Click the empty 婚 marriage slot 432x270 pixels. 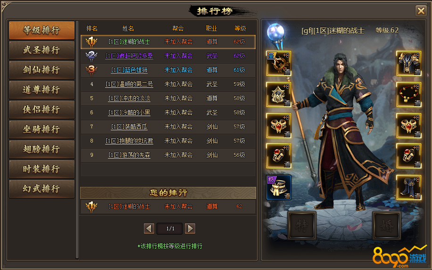(386, 225)
